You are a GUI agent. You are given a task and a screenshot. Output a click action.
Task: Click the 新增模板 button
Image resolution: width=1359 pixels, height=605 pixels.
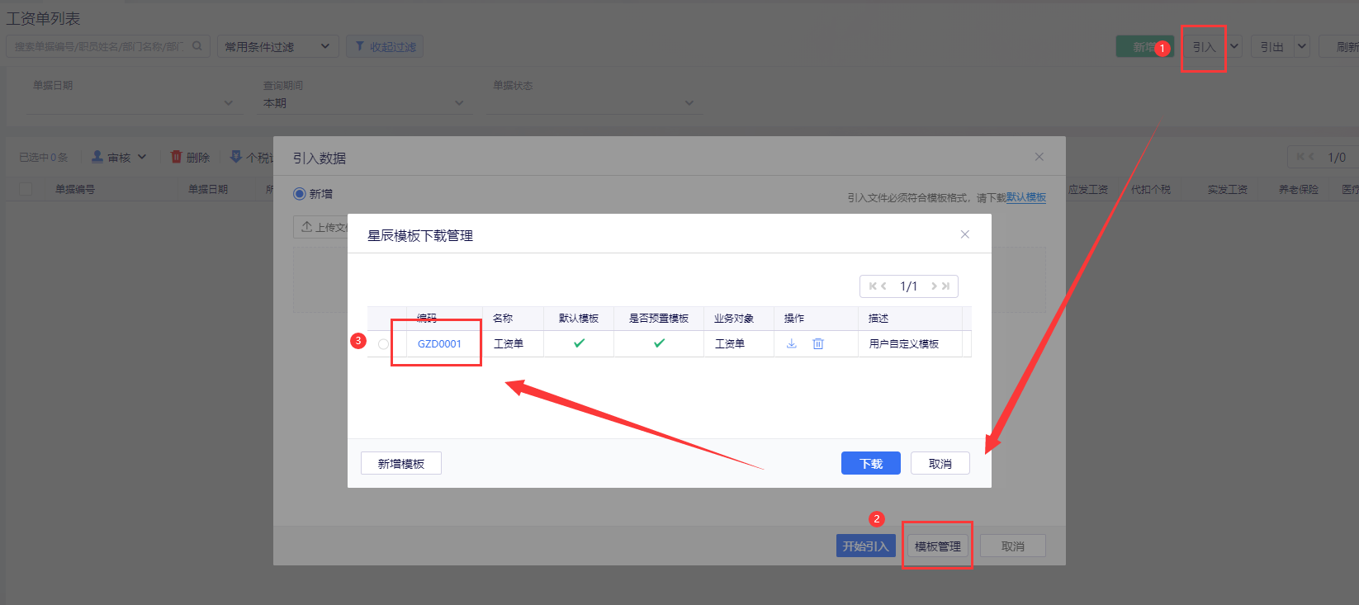pos(401,463)
